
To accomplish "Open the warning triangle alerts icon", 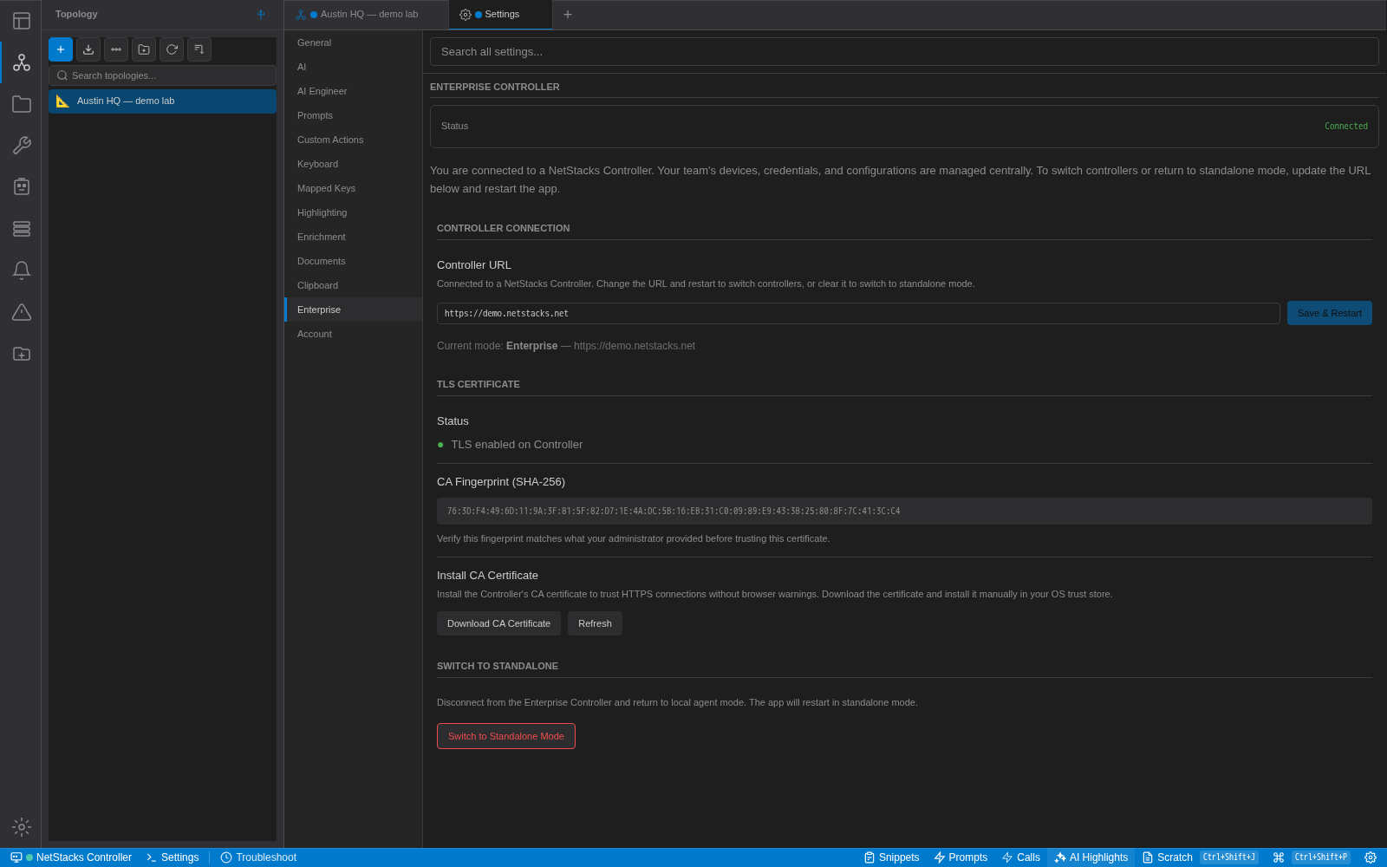I will pyautogui.click(x=22, y=312).
